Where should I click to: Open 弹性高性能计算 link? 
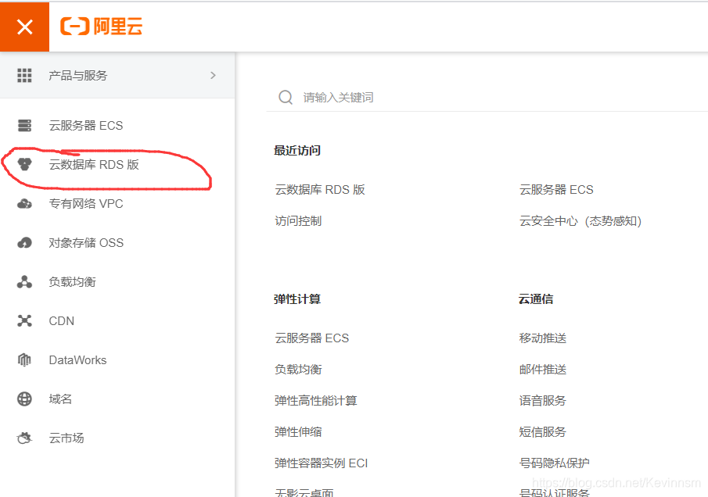coord(315,400)
